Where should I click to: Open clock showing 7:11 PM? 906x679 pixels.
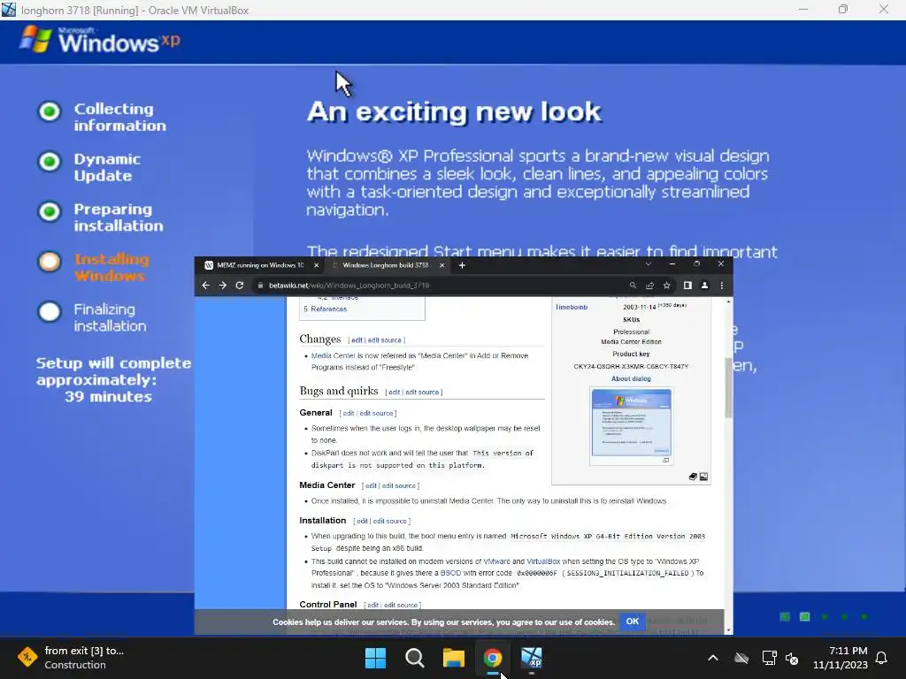(841, 658)
